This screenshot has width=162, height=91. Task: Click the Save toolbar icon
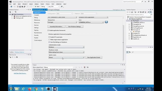click(22, 7)
